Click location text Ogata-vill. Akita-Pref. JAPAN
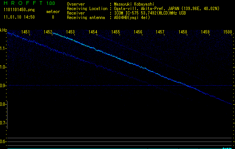Screen dimensions: 235x149 [x=146, y=9]
